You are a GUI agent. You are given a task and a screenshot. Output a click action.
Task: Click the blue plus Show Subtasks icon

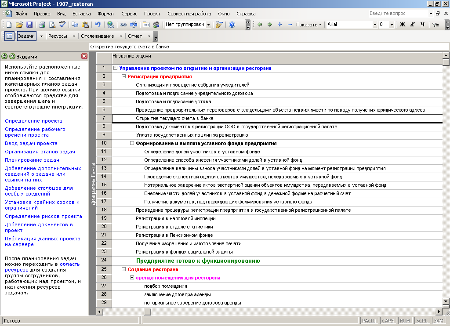tap(279, 25)
